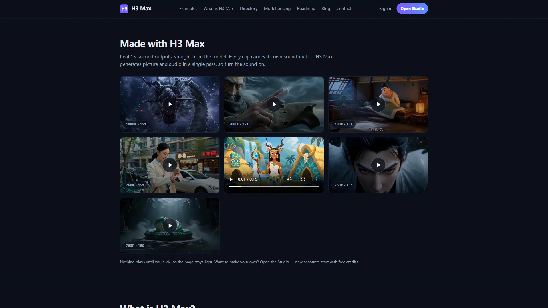The width and height of the screenshot is (548, 308).
Task: Seek along the video progress bar
Action: click(274, 187)
